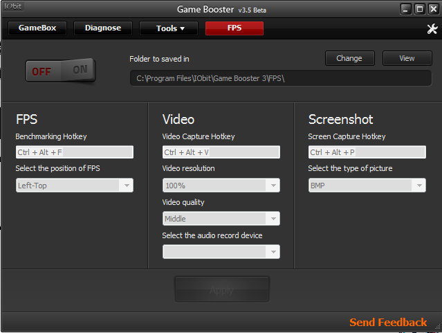
Task: Click the 'Select the position of FPS' label
Action: coord(57,168)
